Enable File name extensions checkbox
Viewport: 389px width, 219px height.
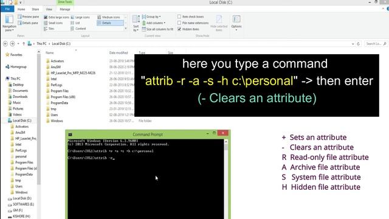click(x=179, y=23)
